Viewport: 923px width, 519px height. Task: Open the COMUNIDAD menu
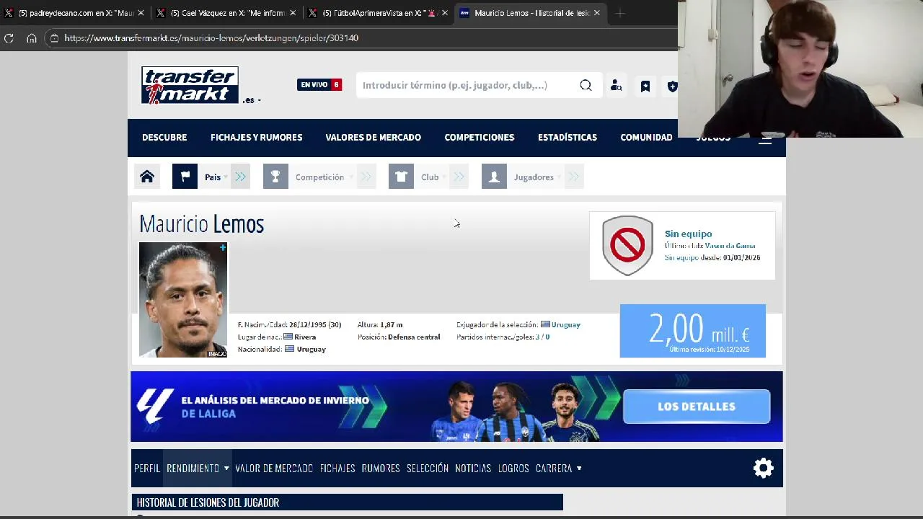(646, 138)
